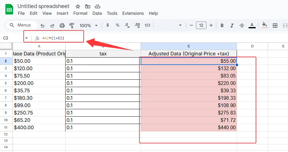
Task: Expand the 100% zoom dropdown
Action: tap(89, 26)
